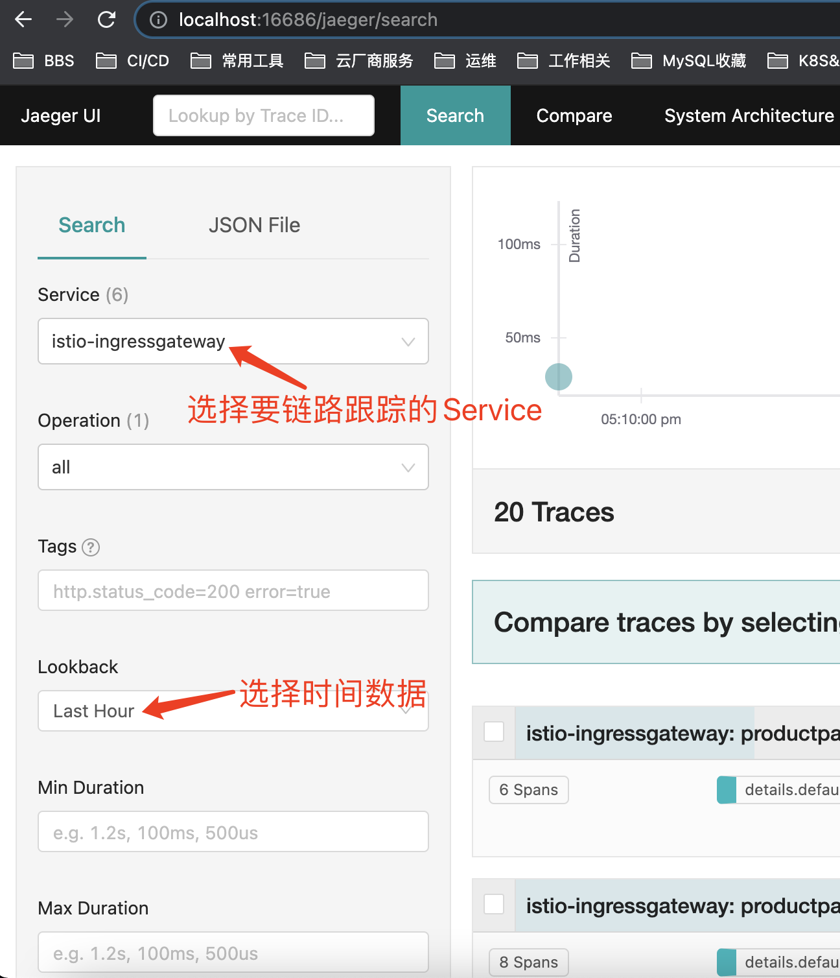
Task: Open the CI/CD bookmark folder
Action: pyautogui.click(x=132, y=61)
